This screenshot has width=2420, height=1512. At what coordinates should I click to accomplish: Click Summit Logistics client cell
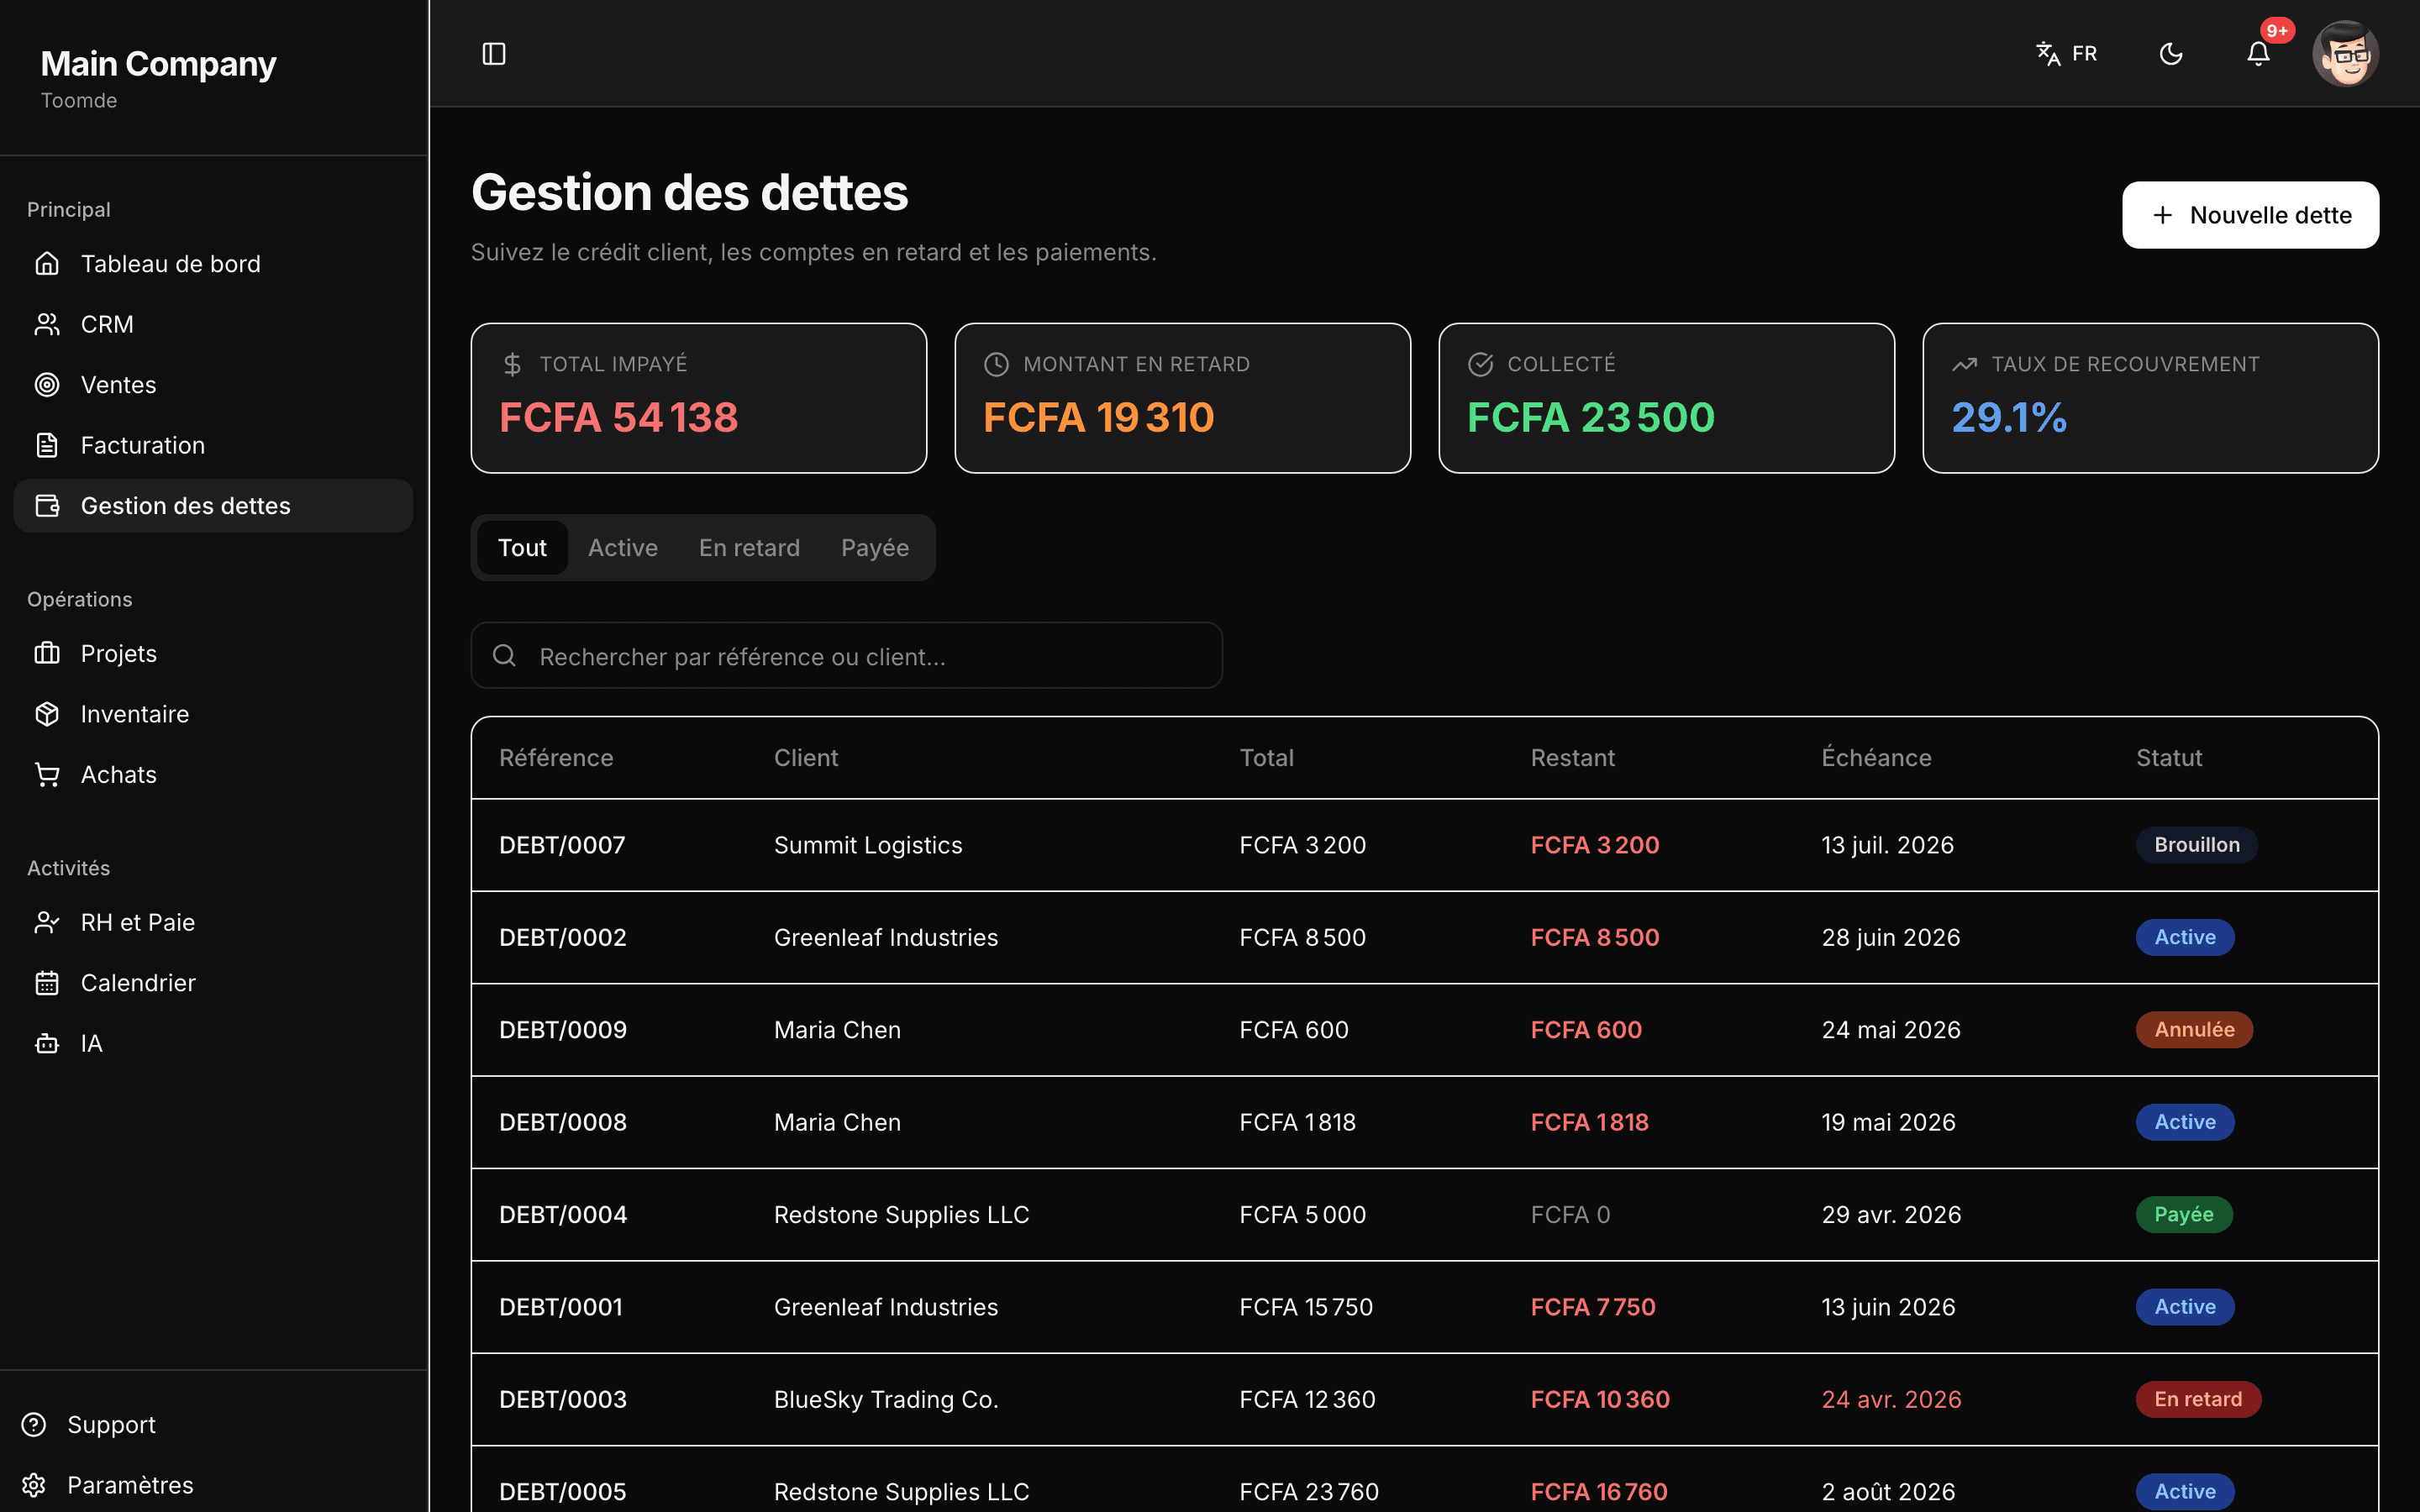pos(868,845)
